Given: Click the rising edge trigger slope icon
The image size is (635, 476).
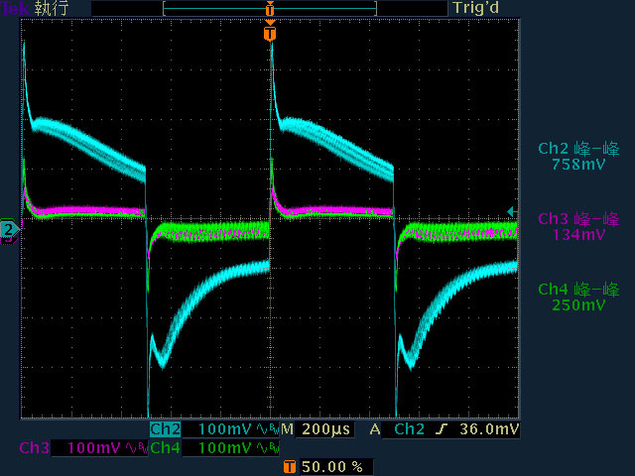Looking at the screenshot, I should (442, 429).
